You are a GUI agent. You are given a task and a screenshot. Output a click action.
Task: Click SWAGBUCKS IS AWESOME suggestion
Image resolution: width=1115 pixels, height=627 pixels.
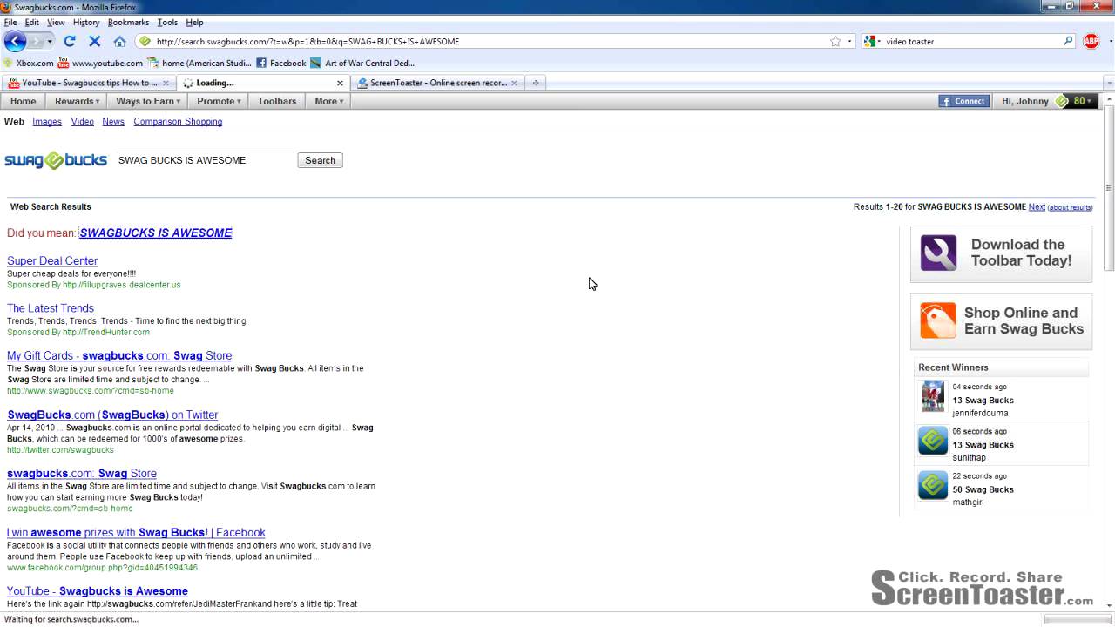point(156,233)
